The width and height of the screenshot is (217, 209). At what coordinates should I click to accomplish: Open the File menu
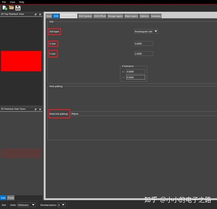point(4,2)
